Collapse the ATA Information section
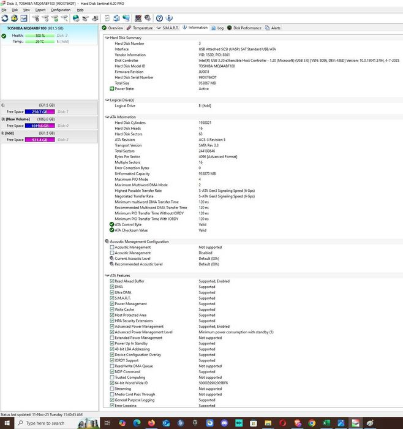 click(x=107, y=117)
